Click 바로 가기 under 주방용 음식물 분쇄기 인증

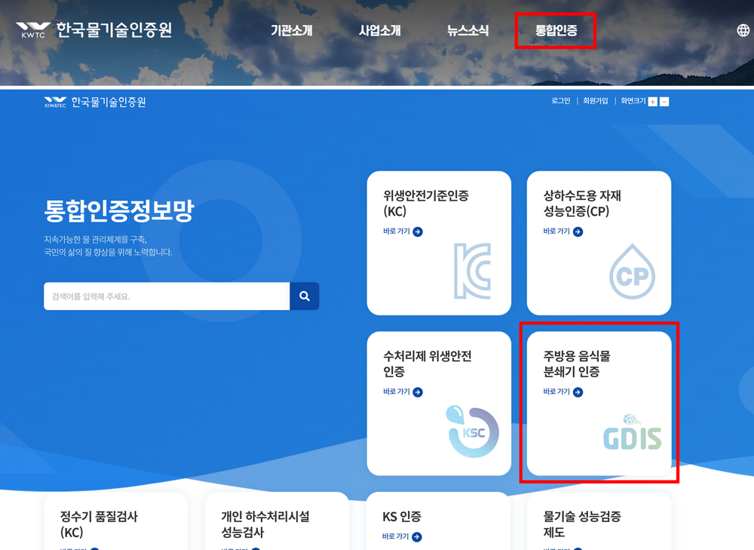[562, 392]
